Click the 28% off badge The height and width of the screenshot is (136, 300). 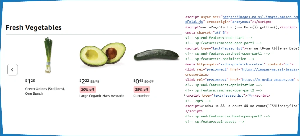pos(142,90)
